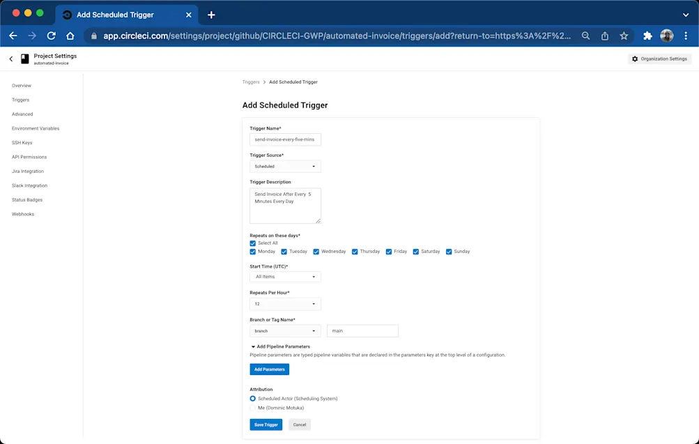Open the Environment Variables section
Screen dimensions: 699x444
click(36, 128)
